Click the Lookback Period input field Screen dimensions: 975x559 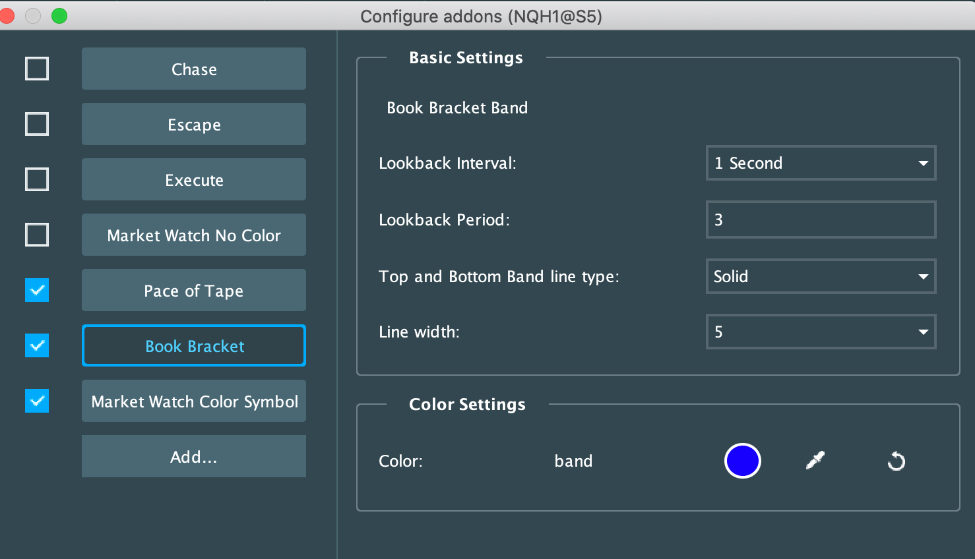click(820, 220)
